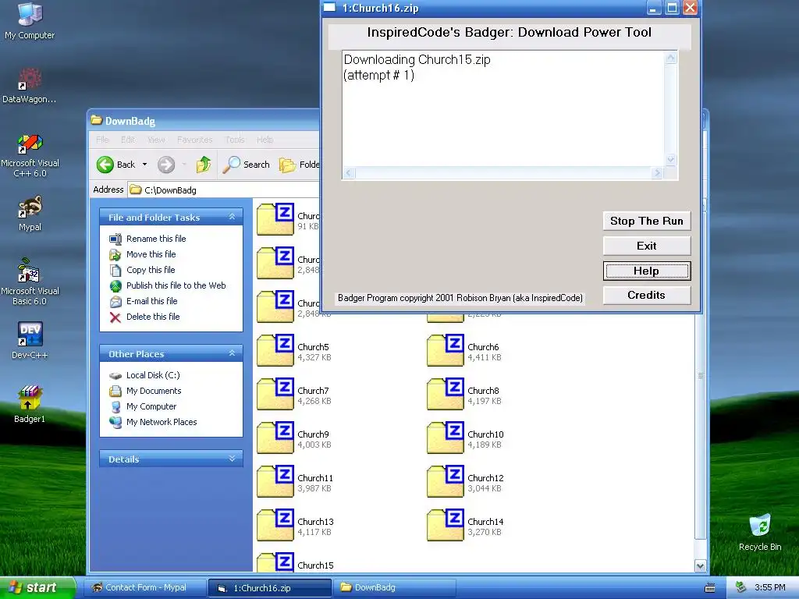
Task: Open the Favorites menu in DownBadg
Action: (x=194, y=140)
